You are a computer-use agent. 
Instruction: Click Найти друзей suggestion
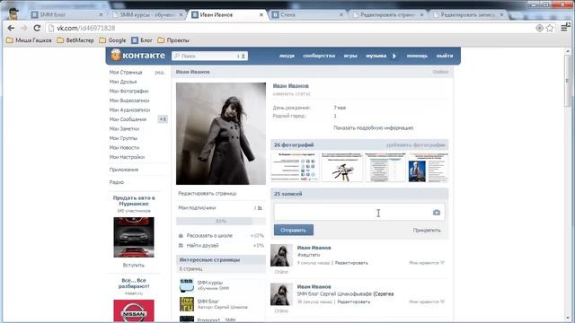tap(202, 245)
